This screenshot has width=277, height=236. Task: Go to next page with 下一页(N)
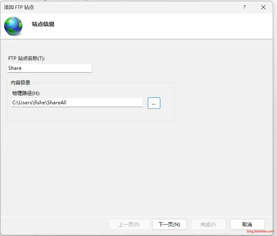pos(169,224)
